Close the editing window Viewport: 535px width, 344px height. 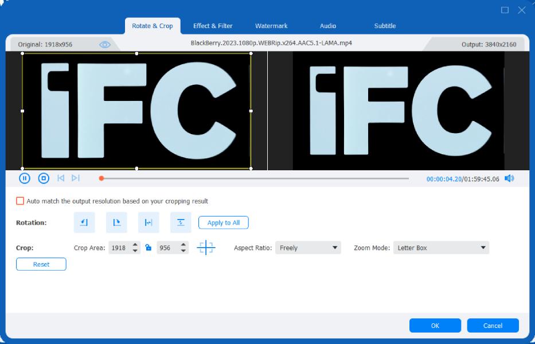(522, 10)
